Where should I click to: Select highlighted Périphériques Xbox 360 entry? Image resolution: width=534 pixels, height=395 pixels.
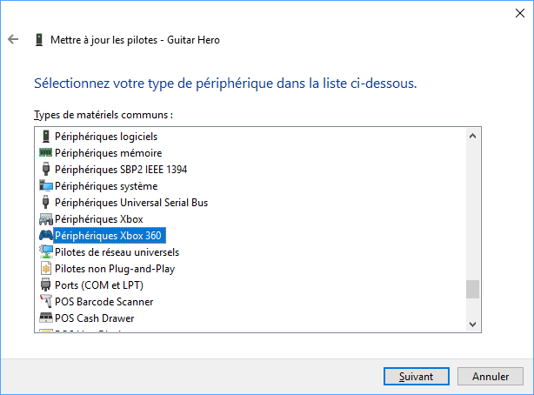point(110,236)
